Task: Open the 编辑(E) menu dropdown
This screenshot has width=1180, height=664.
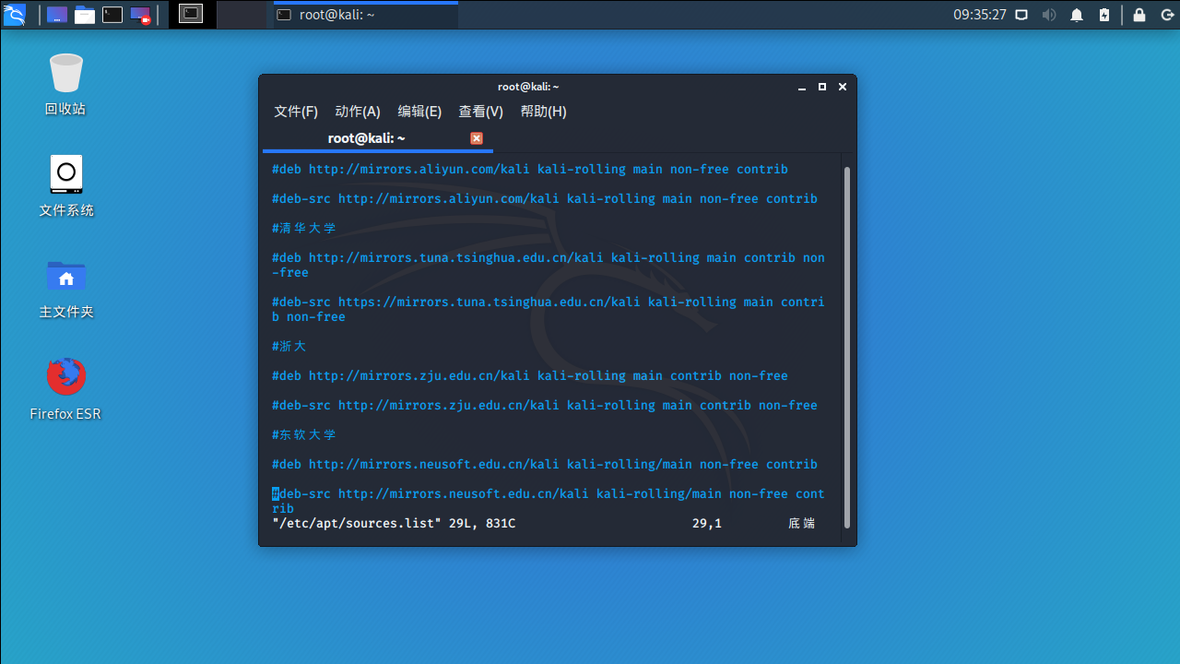Action: 419,111
